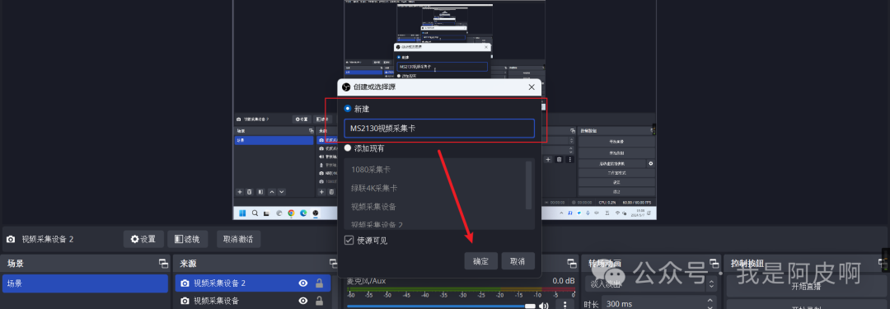Screen dimensions: 890x309
Task: Select the 场景 item in scenes list
Action: tap(86, 283)
